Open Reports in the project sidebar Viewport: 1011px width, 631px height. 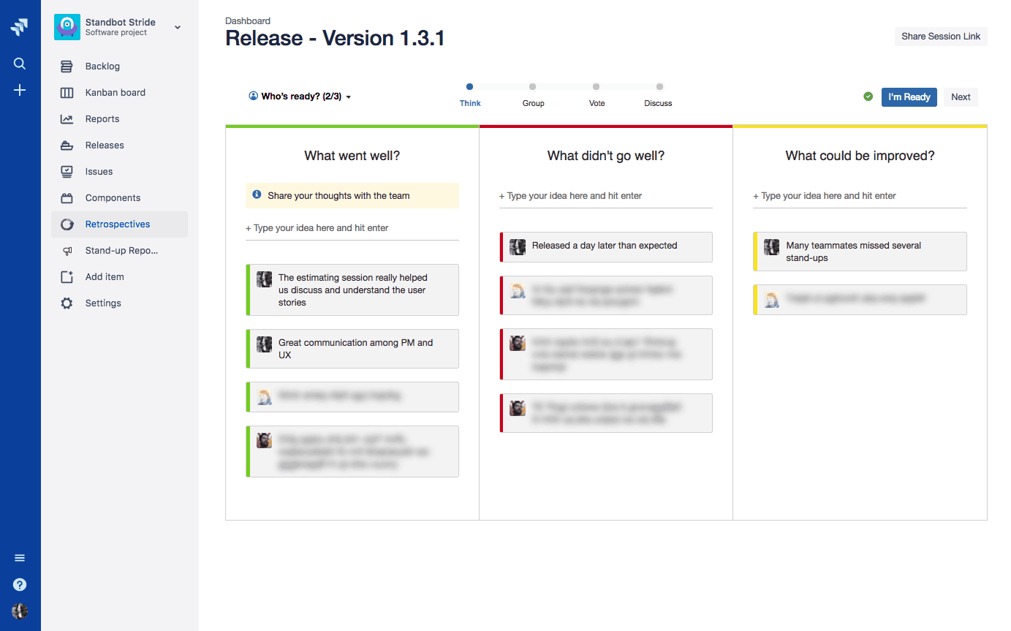coord(102,118)
